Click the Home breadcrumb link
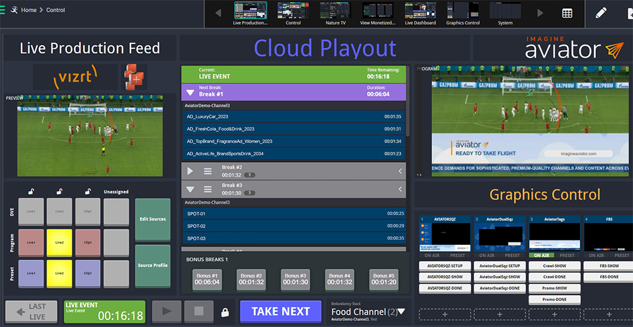 [x=28, y=10]
